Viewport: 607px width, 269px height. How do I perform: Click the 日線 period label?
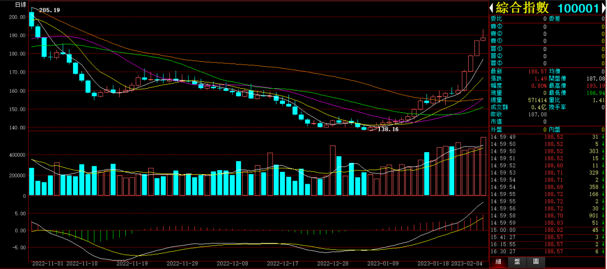tap(20, 4)
